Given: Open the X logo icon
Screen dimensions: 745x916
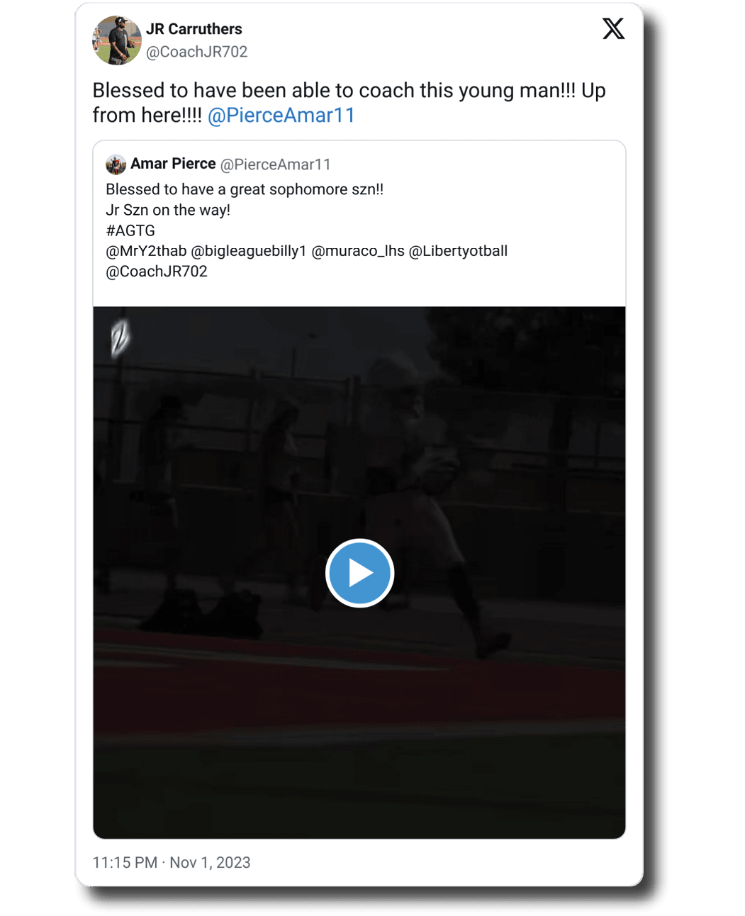Looking at the screenshot, I should [x=613, y=29].
